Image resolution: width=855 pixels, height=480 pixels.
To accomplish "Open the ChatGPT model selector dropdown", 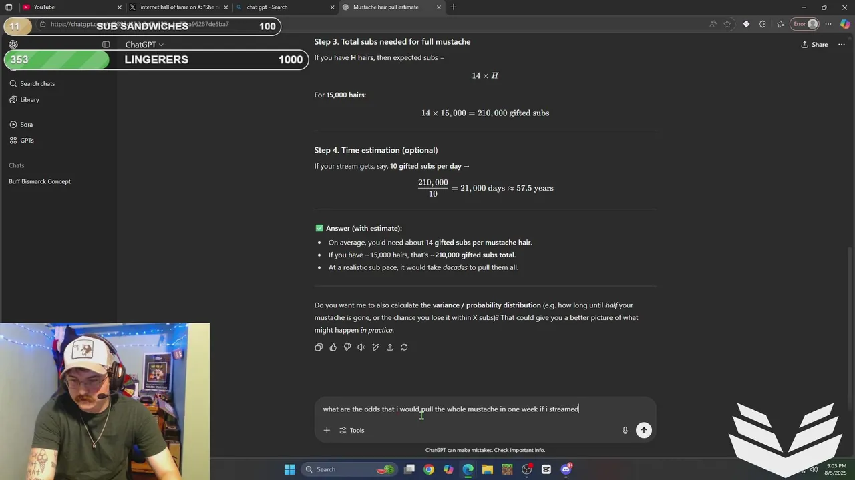I will click(144, 45).
